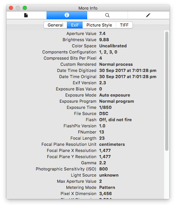Click the Date Time Digitized value
This screenshot has height=207, width=176.
(128, 70)
